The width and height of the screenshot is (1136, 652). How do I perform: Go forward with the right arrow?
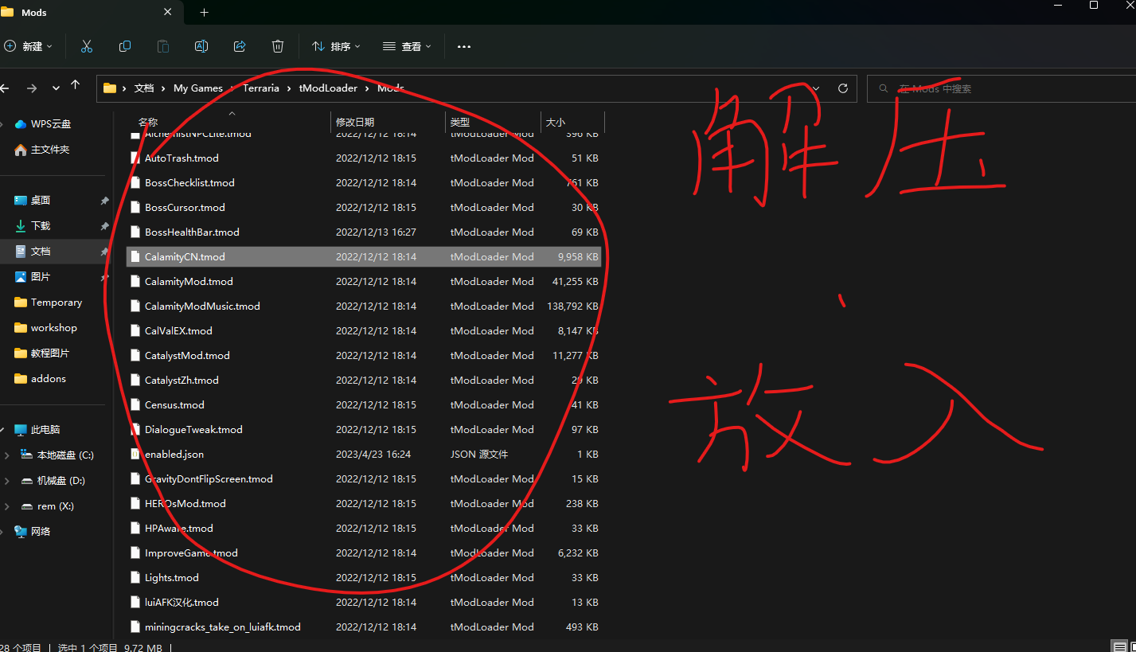[x=31, y=88]
